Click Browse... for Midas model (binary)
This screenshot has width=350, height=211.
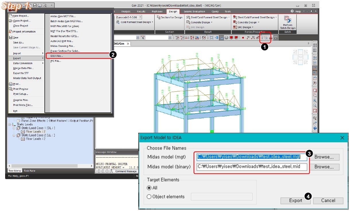(x=324, y=167)
